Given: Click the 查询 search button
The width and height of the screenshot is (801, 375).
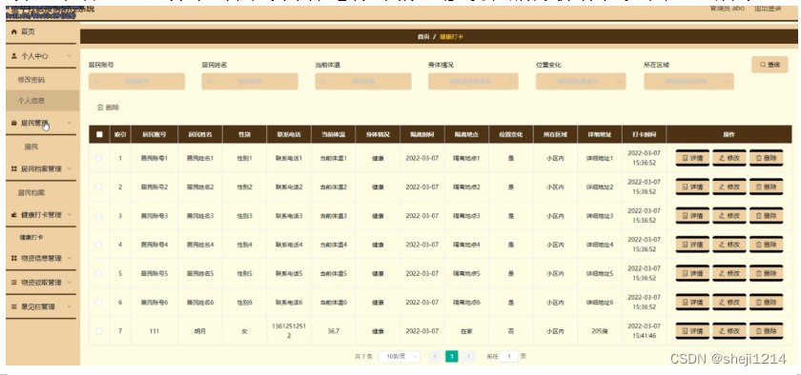Looking at the screenshot, I should click(770, 65).
